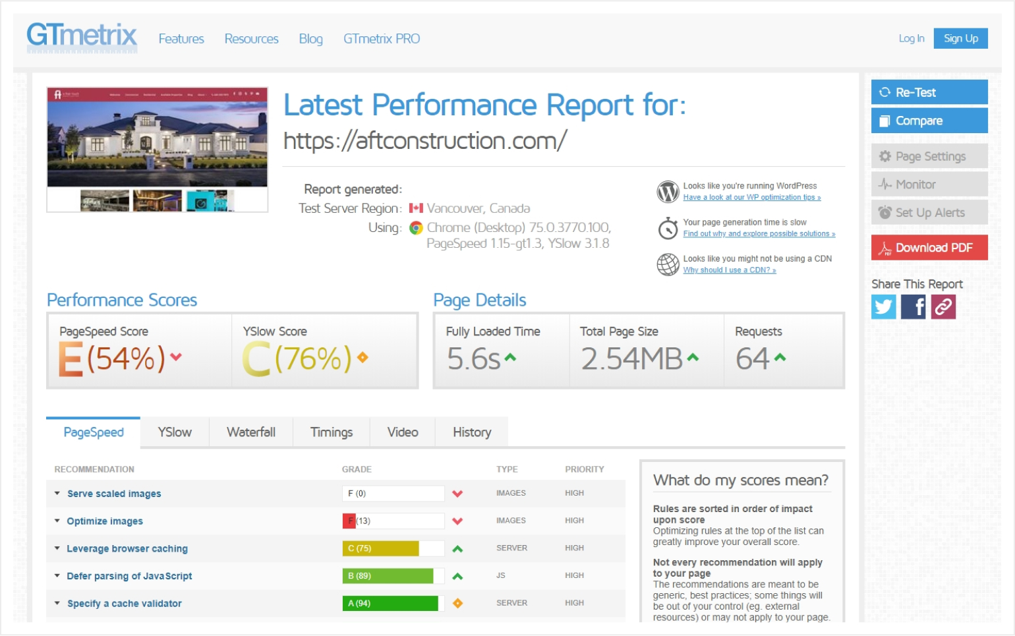Click the B (89) grade bar

393,576
